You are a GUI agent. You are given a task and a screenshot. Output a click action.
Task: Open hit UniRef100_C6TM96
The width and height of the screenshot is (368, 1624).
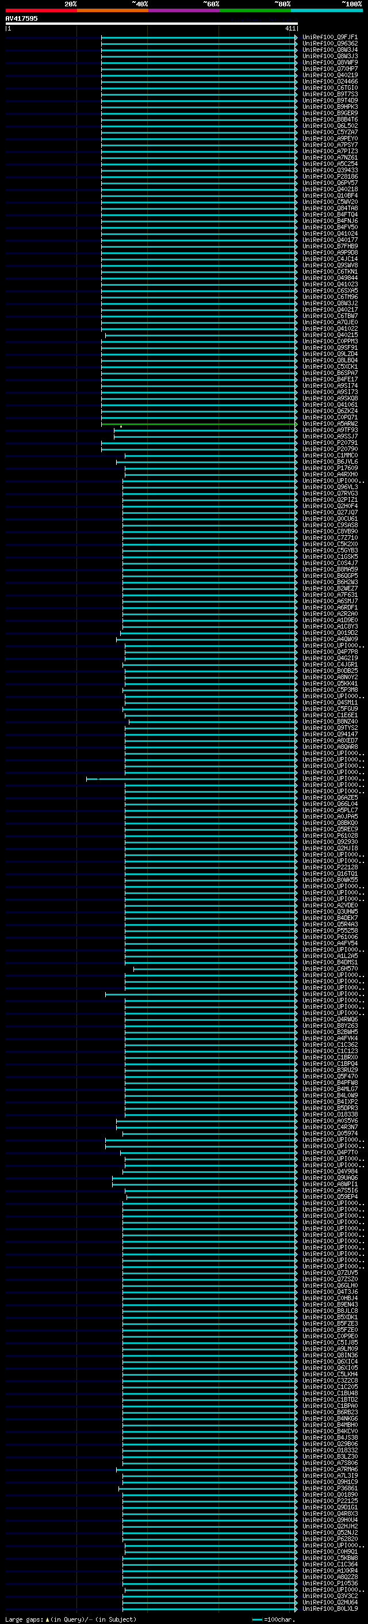coord(330,297)
